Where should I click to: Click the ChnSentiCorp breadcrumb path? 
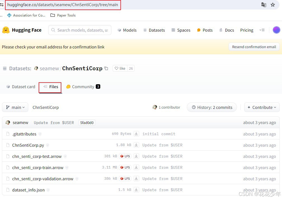tap(46, 107)
